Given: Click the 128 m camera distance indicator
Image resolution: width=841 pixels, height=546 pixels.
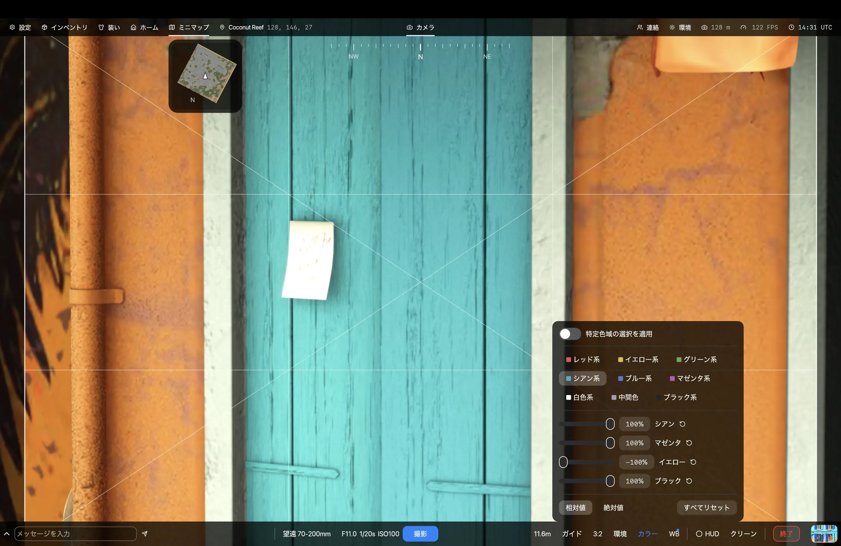Looking at the screenshot, I should point(716,27).
